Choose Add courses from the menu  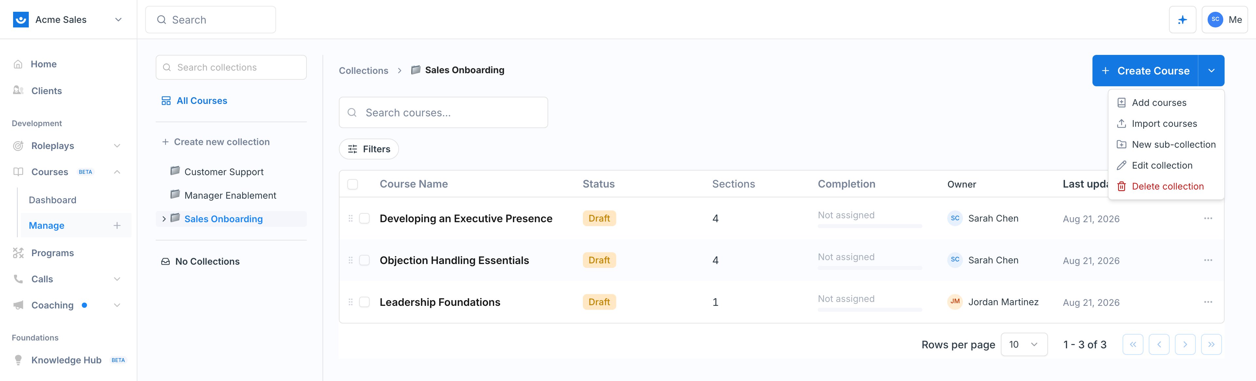[x=1166, y=103]
